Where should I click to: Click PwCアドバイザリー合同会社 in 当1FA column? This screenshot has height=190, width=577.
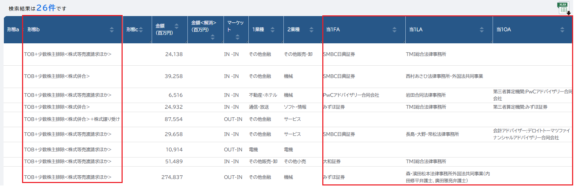pos(351,95)
